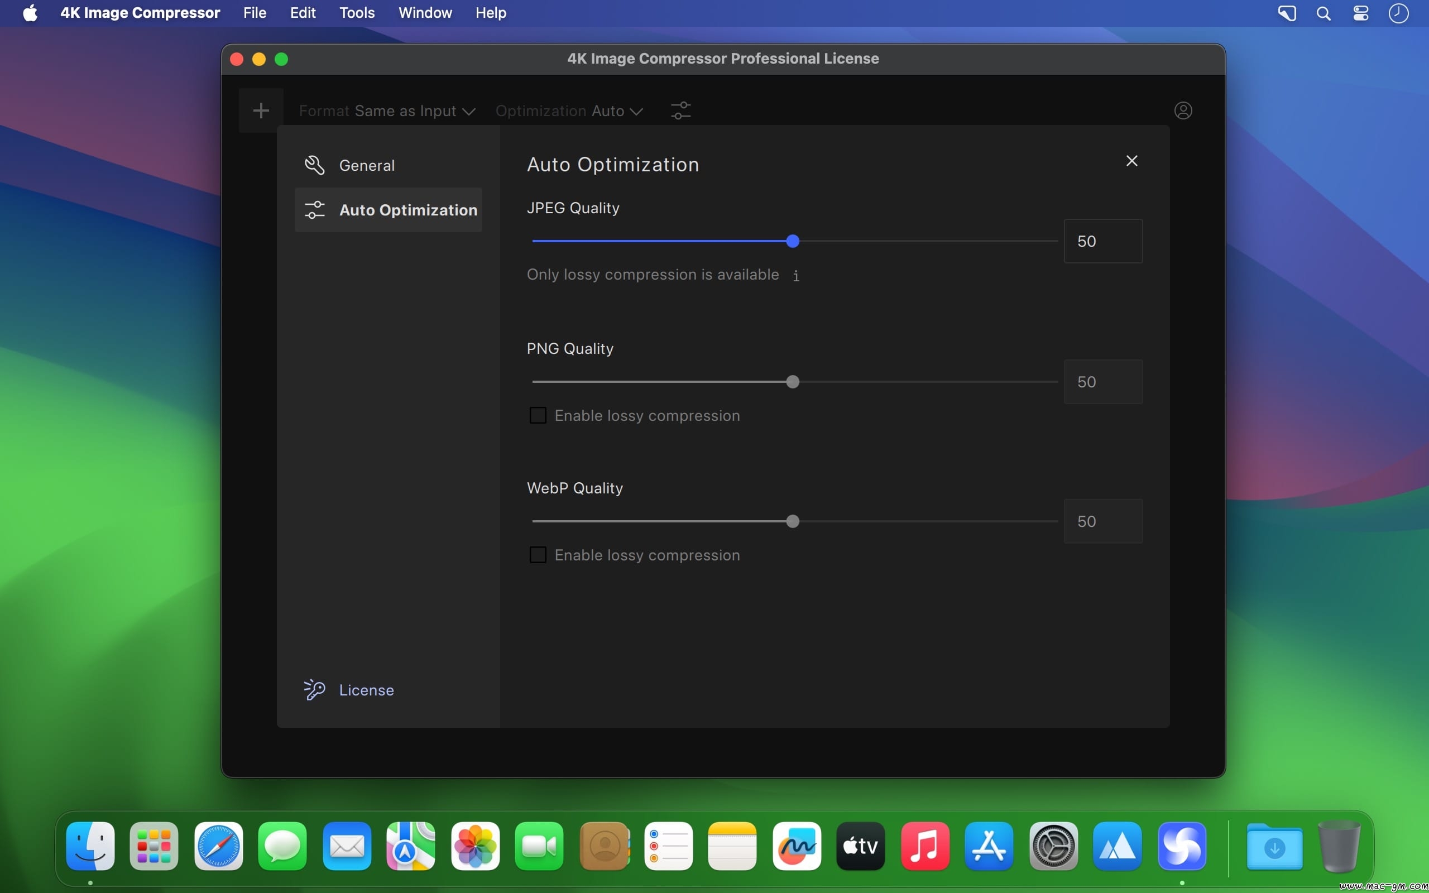Close the Auto Optimization settings panel
This screenshot has height=893, width=1429.
coord(1131,161)
